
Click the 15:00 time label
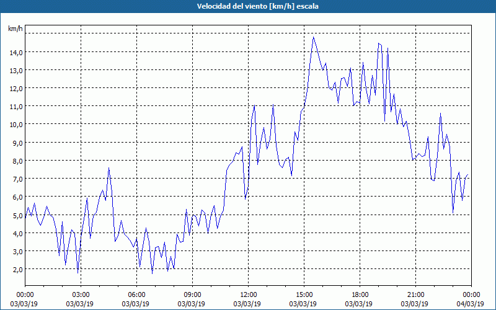tap(304, 295)
